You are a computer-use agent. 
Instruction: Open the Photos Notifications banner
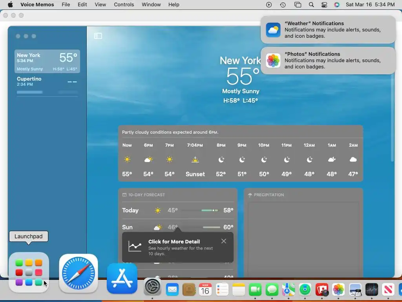(328, 60)
